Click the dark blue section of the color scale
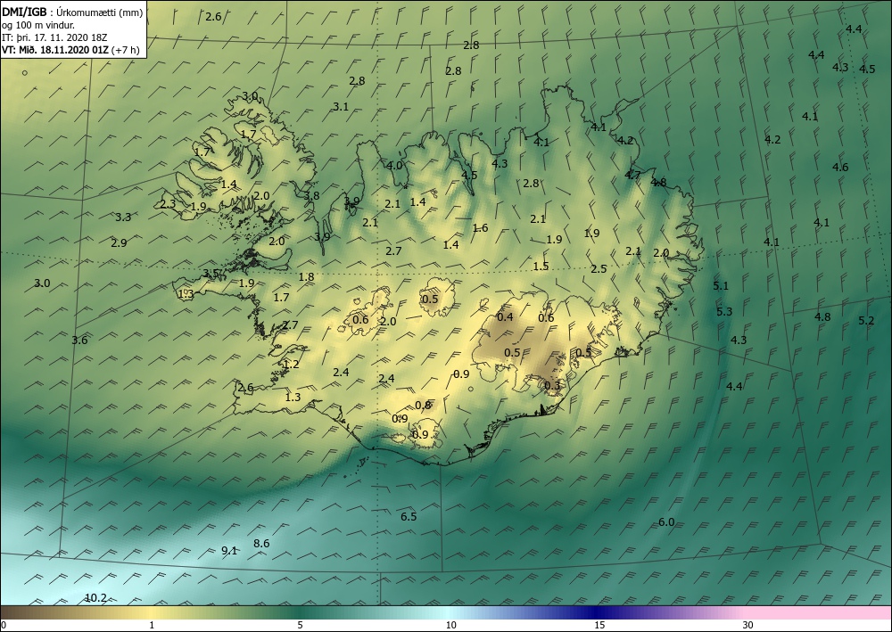 (x=598, y=612)
